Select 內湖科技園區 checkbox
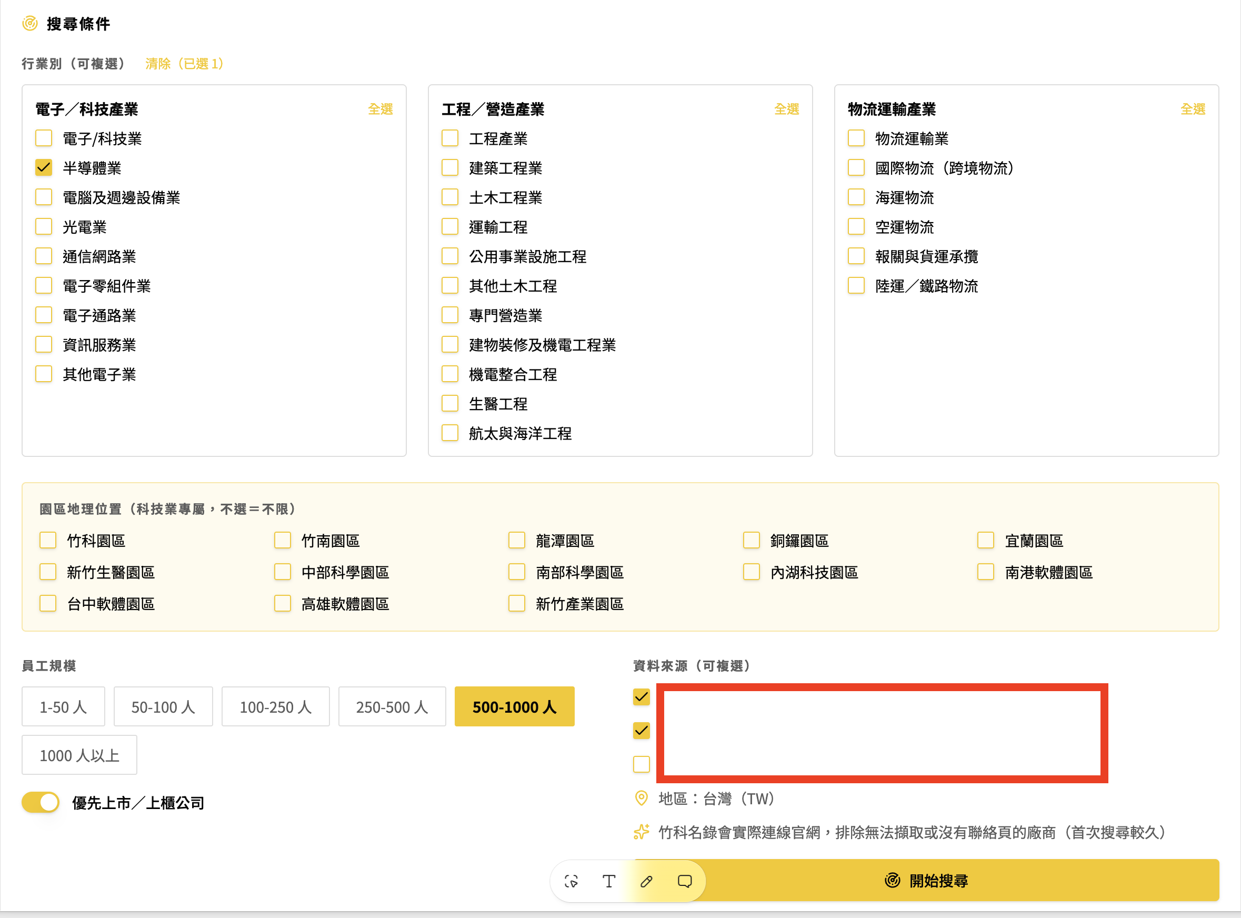The width and height of the screenshot is (1241, 918). point(751,572)
